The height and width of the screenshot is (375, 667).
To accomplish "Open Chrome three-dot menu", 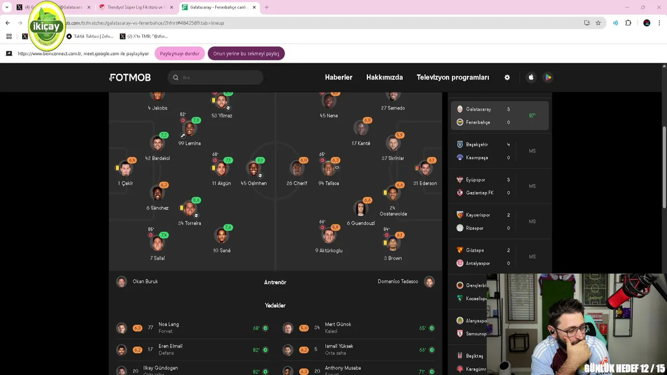I will click(660, 23).
